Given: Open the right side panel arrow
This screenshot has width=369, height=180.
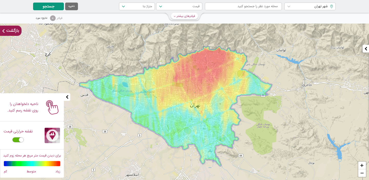Looking at the screenshot, I should 366,49.
